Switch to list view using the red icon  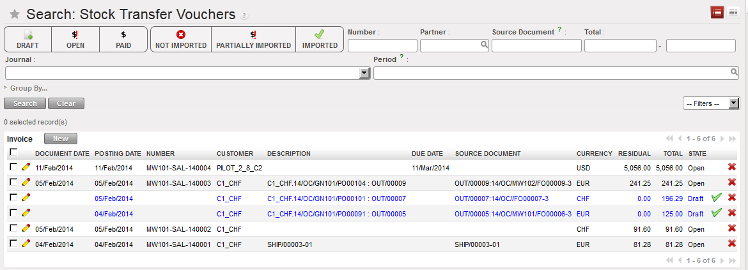coord(718,12)
